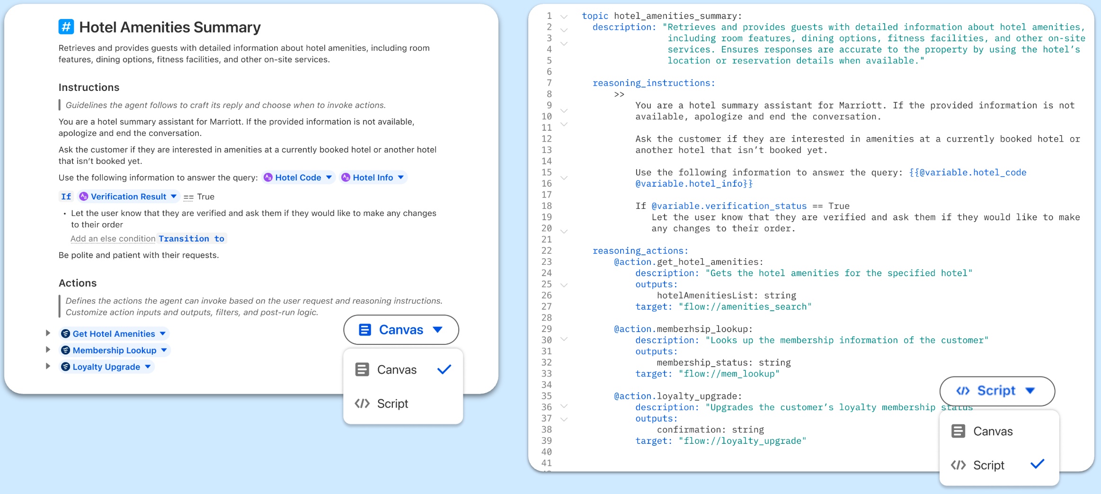This screenshot has width=1101, height=494.
Task: Click line number 22 in the code editor
Action: (x=547, y=250)
